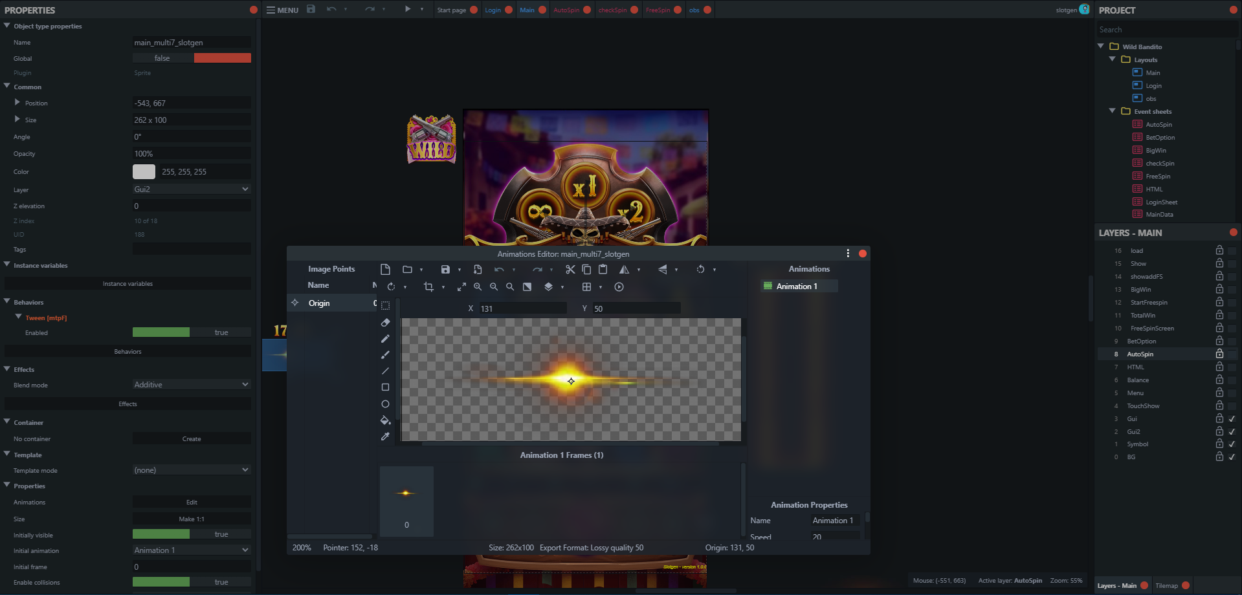Toggle Global property false checkbox
This screenshot has width=1242, height=595.
click(x=192, y=58)
